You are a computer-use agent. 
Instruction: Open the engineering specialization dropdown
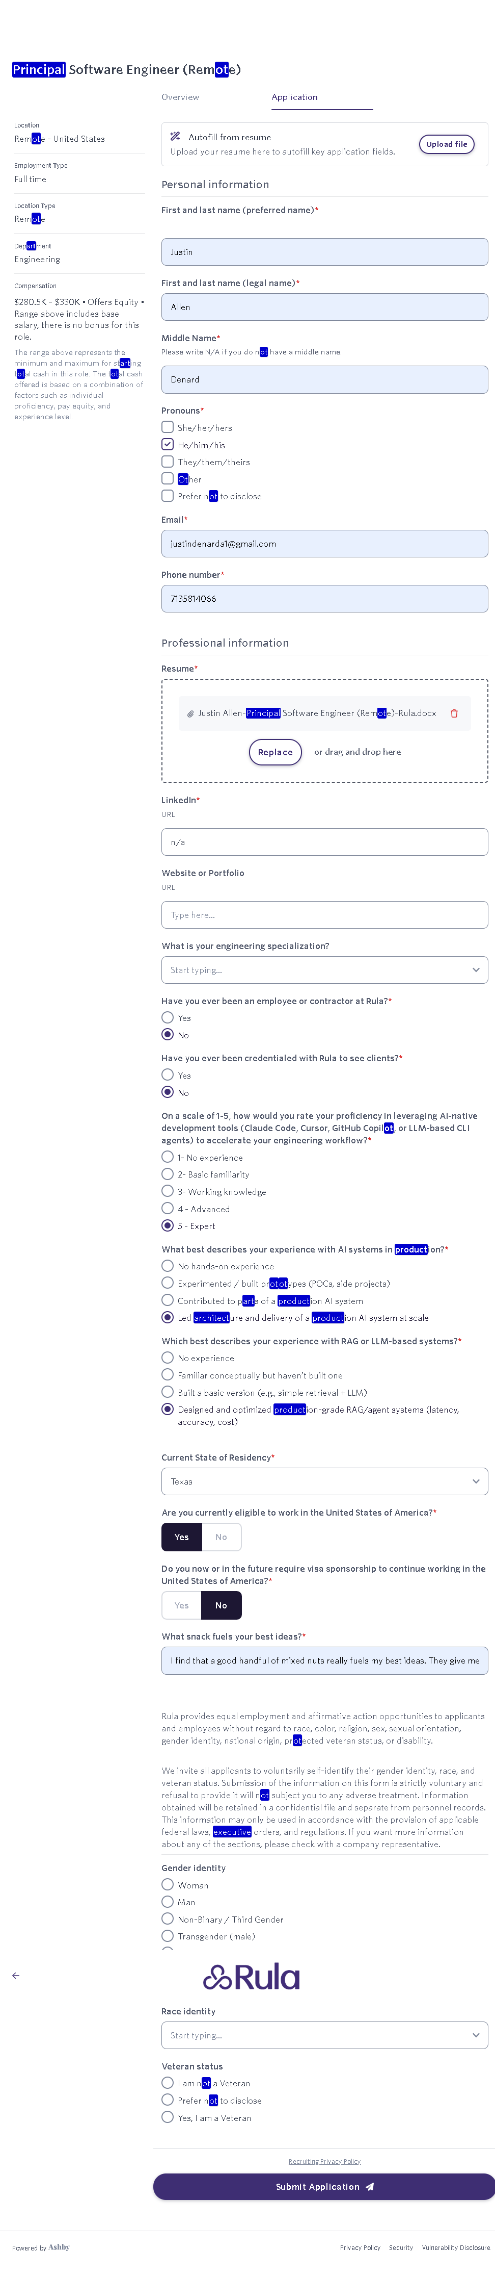click(x=325, y=969)
